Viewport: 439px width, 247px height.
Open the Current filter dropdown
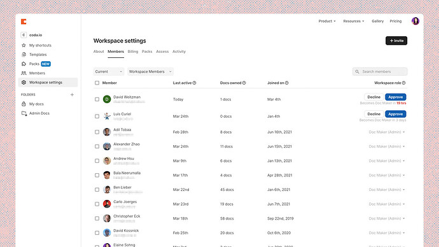pos(109,72)
